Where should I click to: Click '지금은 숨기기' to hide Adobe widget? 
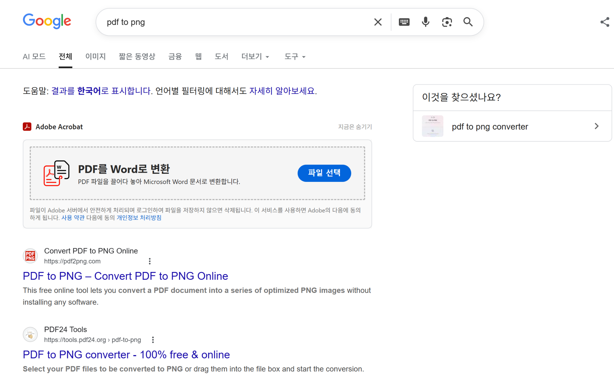[x=355, y=127]
